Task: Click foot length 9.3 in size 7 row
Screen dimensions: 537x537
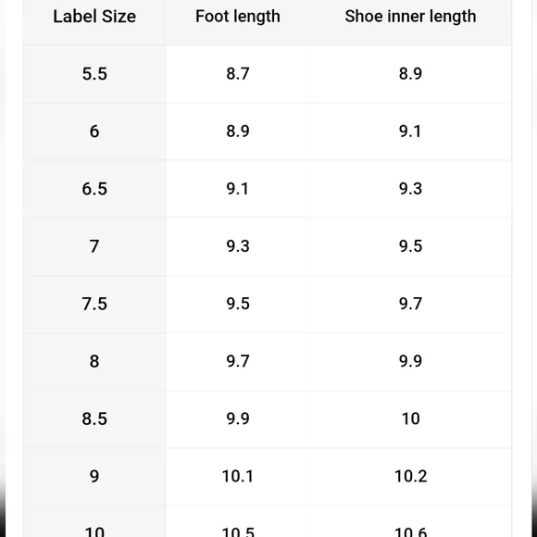Action: click(238, 246)
